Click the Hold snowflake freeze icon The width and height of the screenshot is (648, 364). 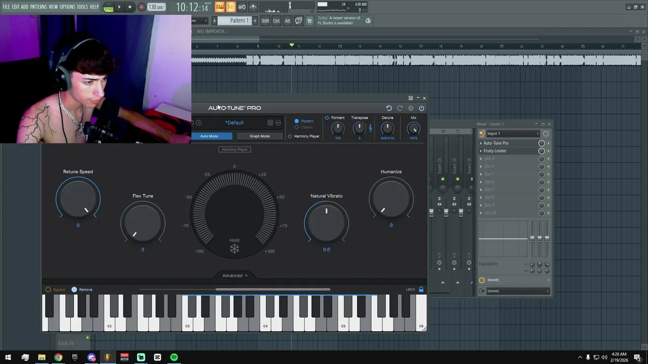[234, 249]
